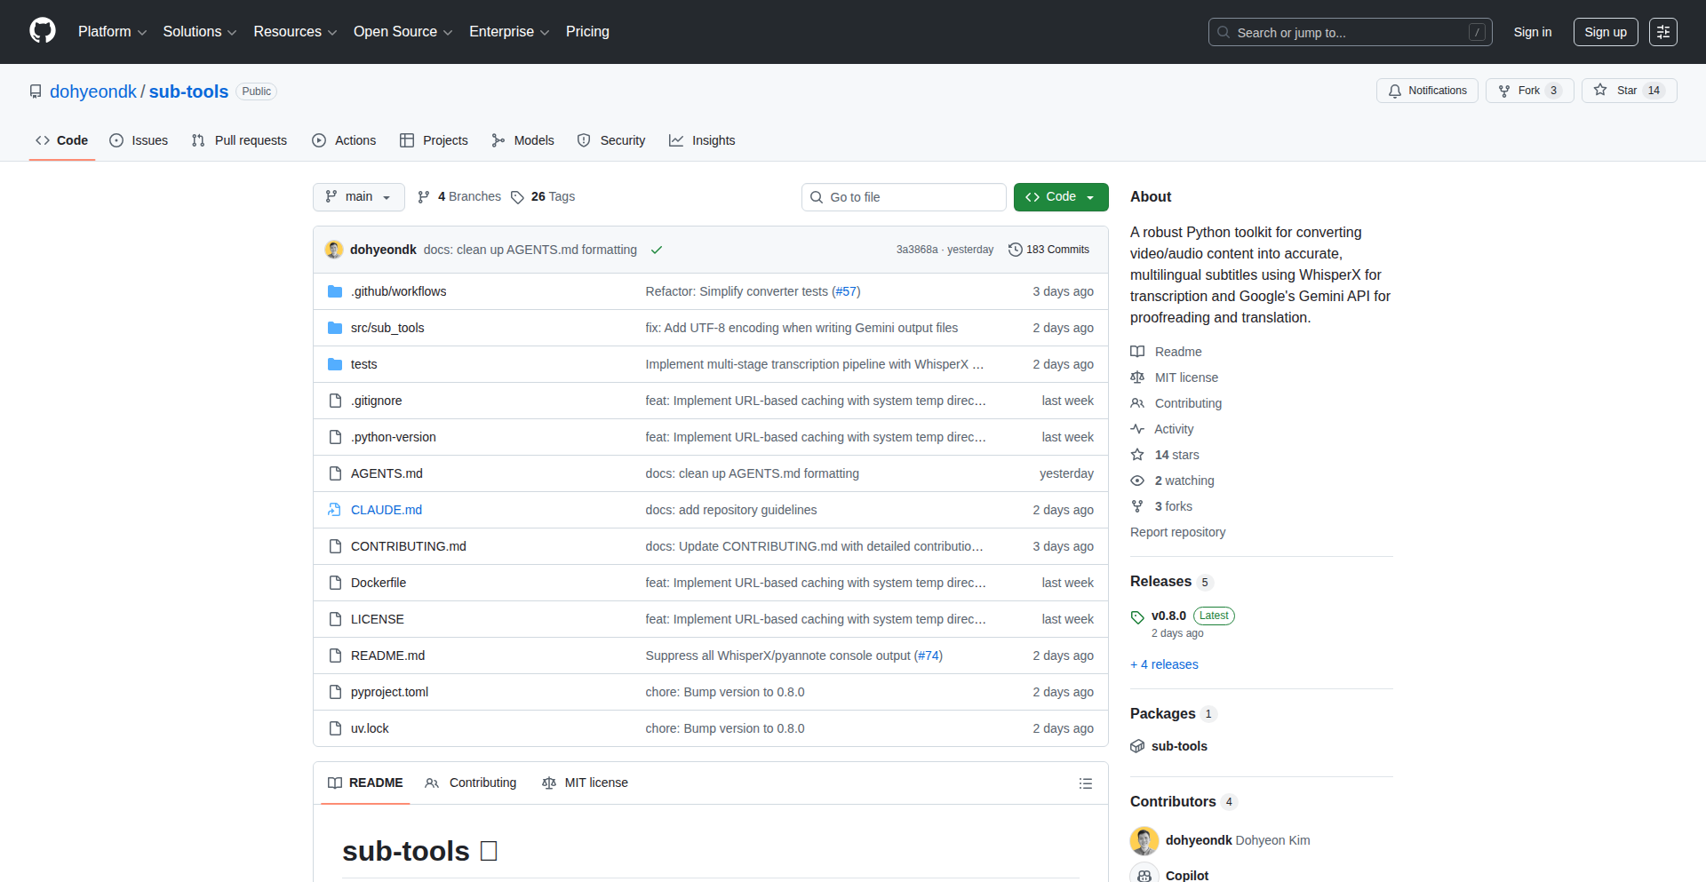The image size is (1706, 882).
Task: Toggle the README outline list icon
Action: 1085,783
